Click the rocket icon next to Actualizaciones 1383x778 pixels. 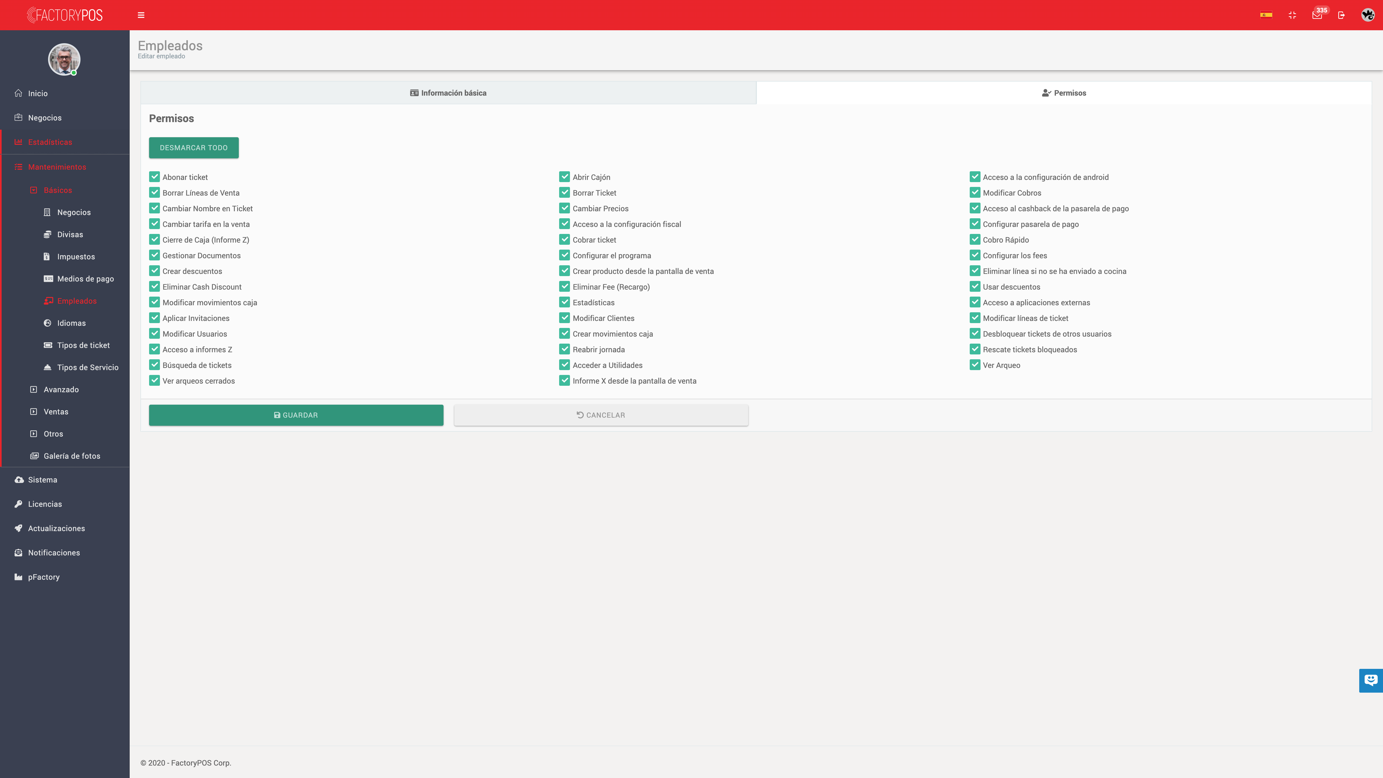pos(18,528)
